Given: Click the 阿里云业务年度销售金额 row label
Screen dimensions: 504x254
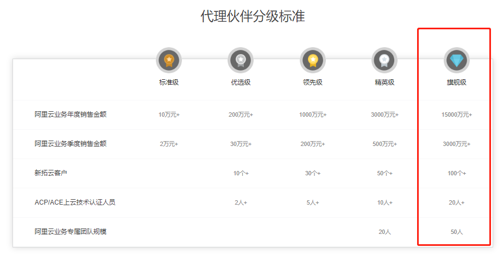Looking at the screenshot, I should [71, 115].
